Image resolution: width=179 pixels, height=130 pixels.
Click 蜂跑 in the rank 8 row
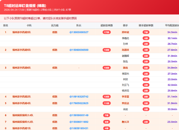(x=55, y=128)
